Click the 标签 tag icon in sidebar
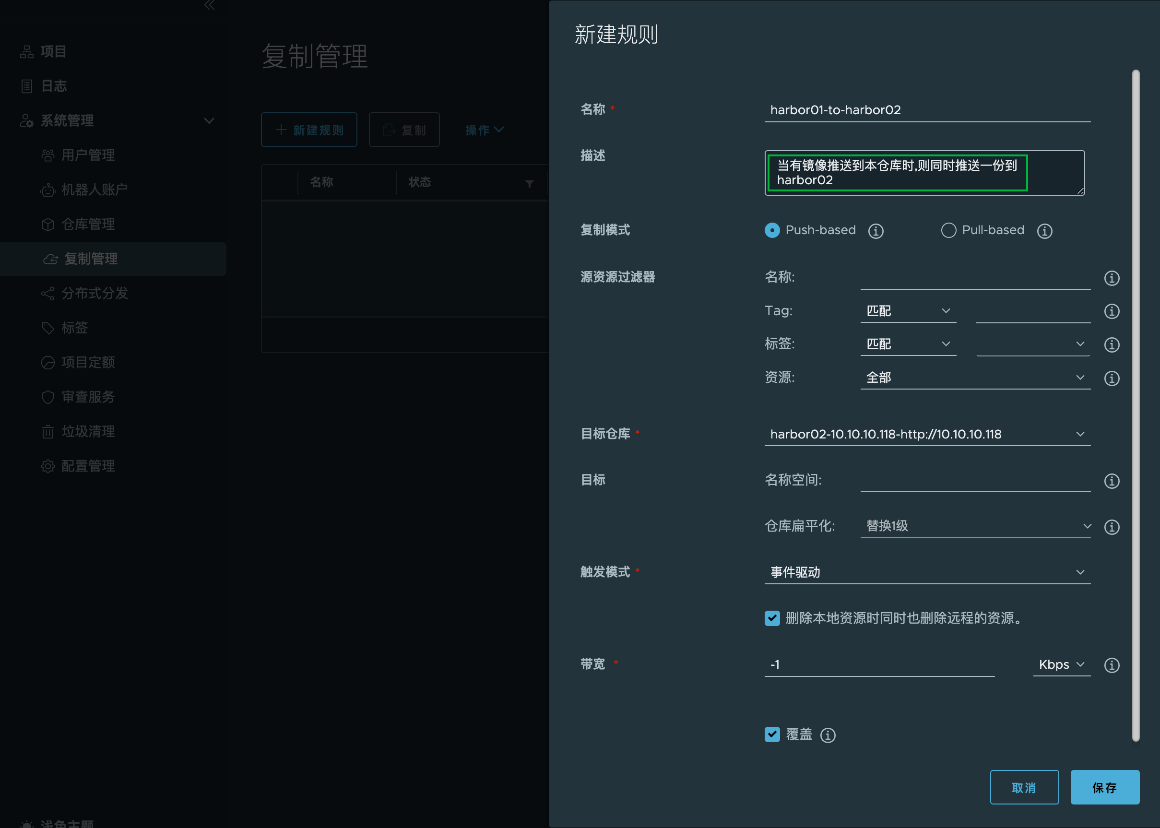1160x828 pixels. [x=47, y=328]
